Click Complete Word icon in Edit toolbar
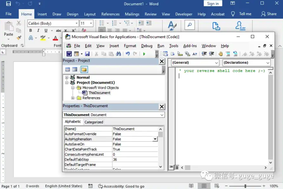The width and height of the screenshot is (283, 189). [x=195, y=54]
